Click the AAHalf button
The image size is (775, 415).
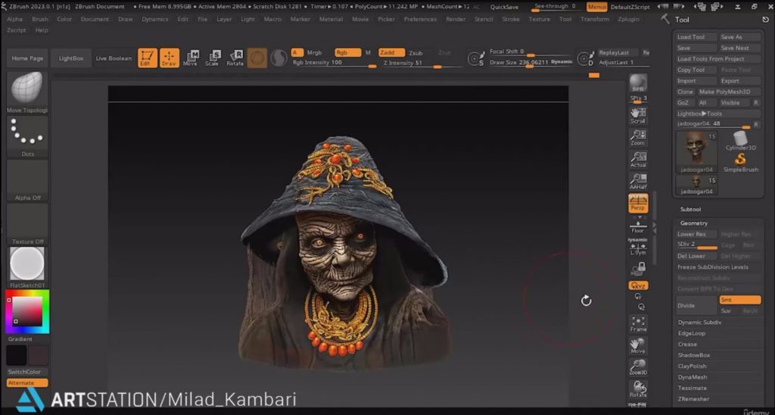point(638,182)
